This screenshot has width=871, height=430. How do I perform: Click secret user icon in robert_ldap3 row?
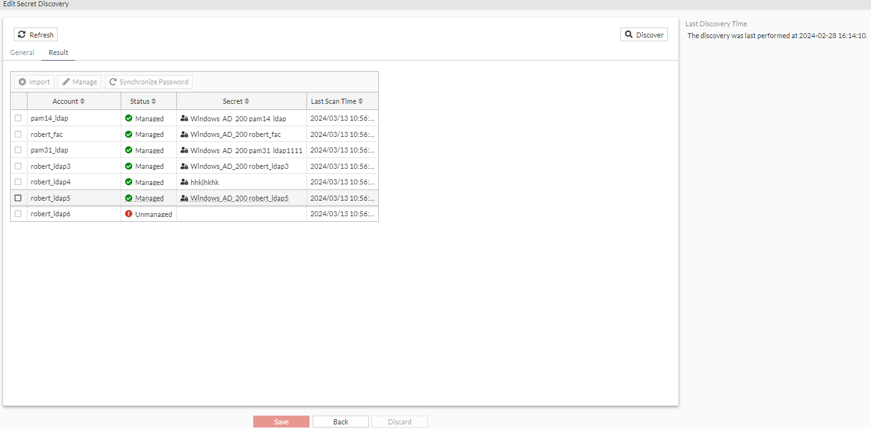[x=184, y=166]
